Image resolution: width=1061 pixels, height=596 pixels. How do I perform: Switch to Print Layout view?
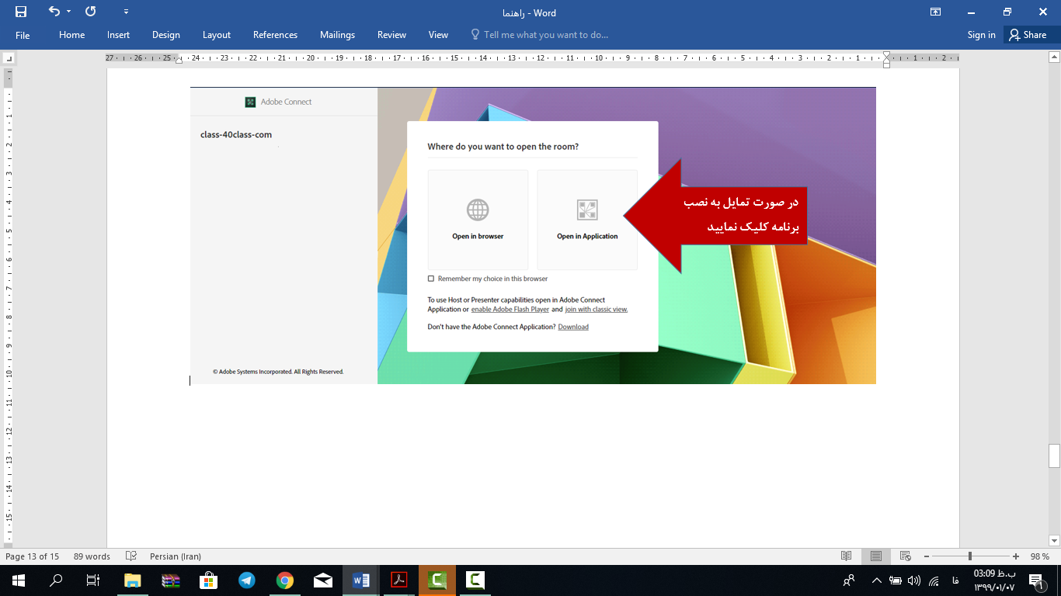[x=875, y=556]
